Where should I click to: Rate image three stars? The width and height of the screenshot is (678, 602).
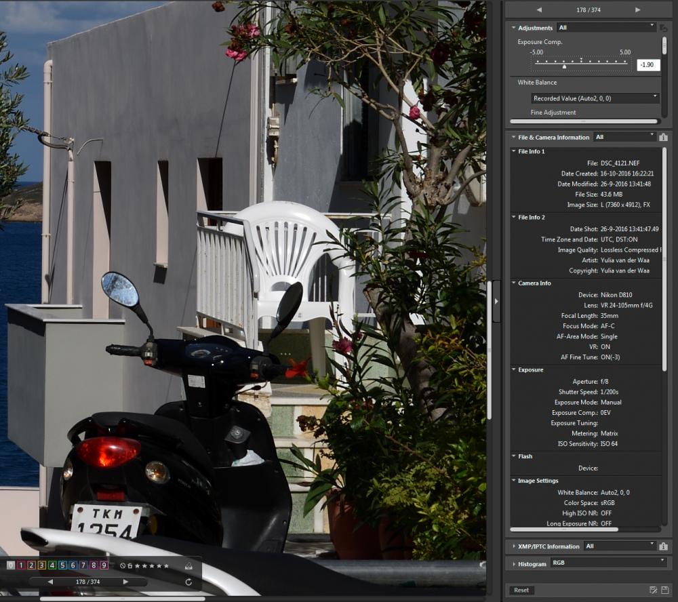coord(152,565)
